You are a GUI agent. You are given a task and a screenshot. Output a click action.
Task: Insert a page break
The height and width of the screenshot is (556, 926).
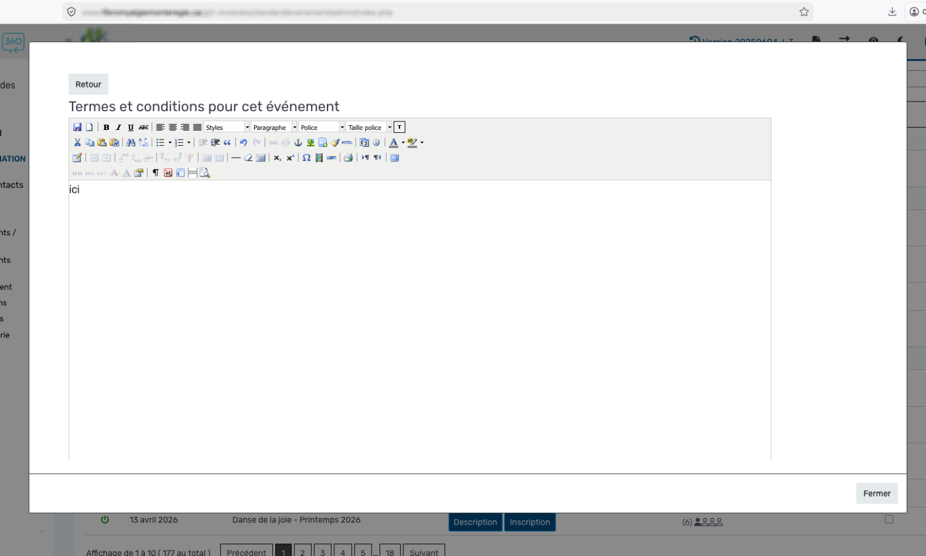192,173
